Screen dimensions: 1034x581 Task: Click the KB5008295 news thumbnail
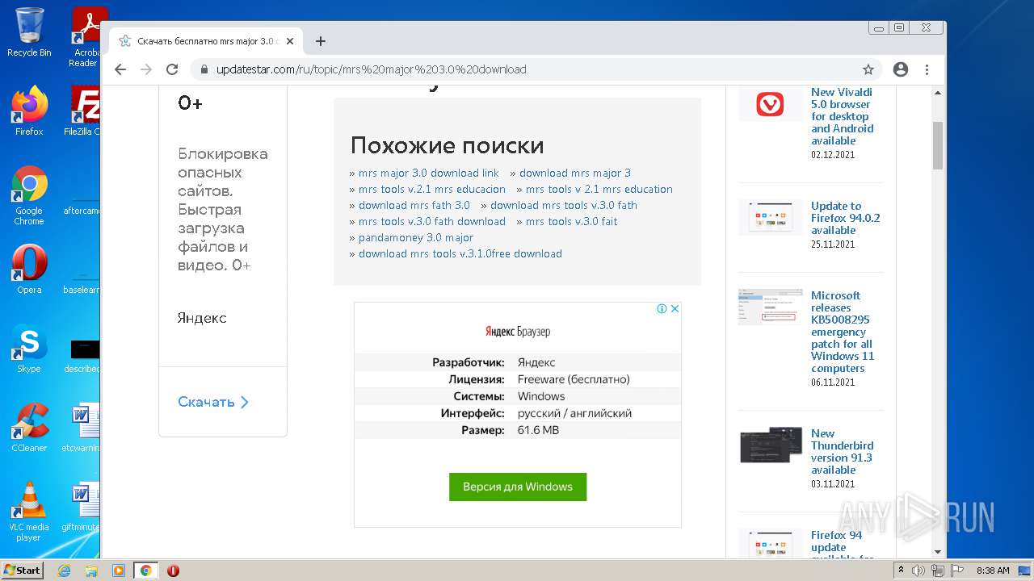coord(770,307)
